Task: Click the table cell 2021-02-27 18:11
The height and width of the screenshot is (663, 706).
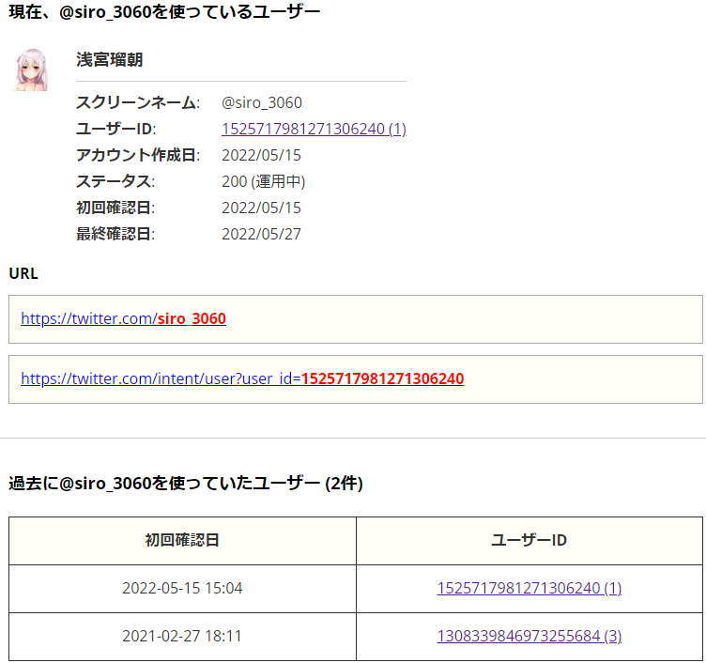Action: tap(182, 636)
